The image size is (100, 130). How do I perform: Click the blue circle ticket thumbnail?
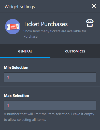[x=13, y=27]
